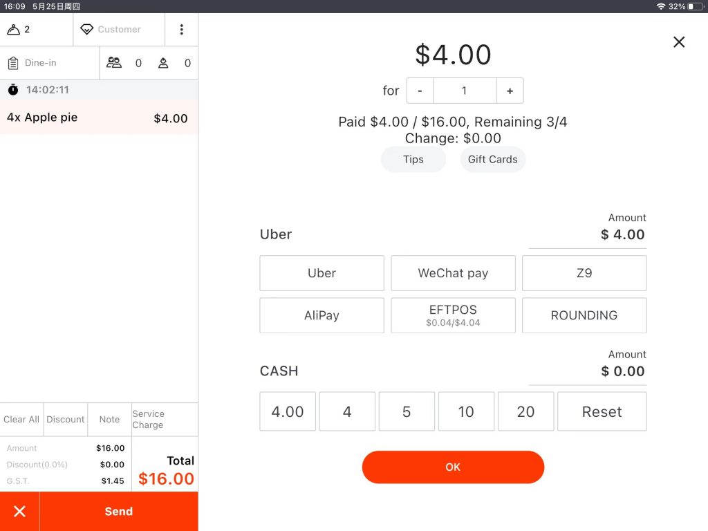
Task: Open the table number 2 selector
Action: click(36, 29)
